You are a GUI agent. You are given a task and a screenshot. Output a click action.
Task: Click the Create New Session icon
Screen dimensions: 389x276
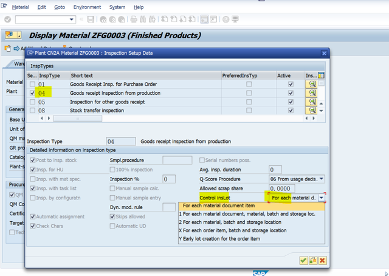tap(204, 19)
